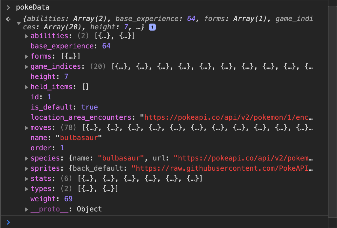Click the weight: 69 property
337x228 pixels.
point(52,199)
